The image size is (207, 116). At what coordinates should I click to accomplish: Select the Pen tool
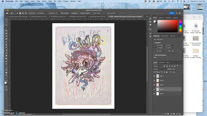[x=6, y=62]
